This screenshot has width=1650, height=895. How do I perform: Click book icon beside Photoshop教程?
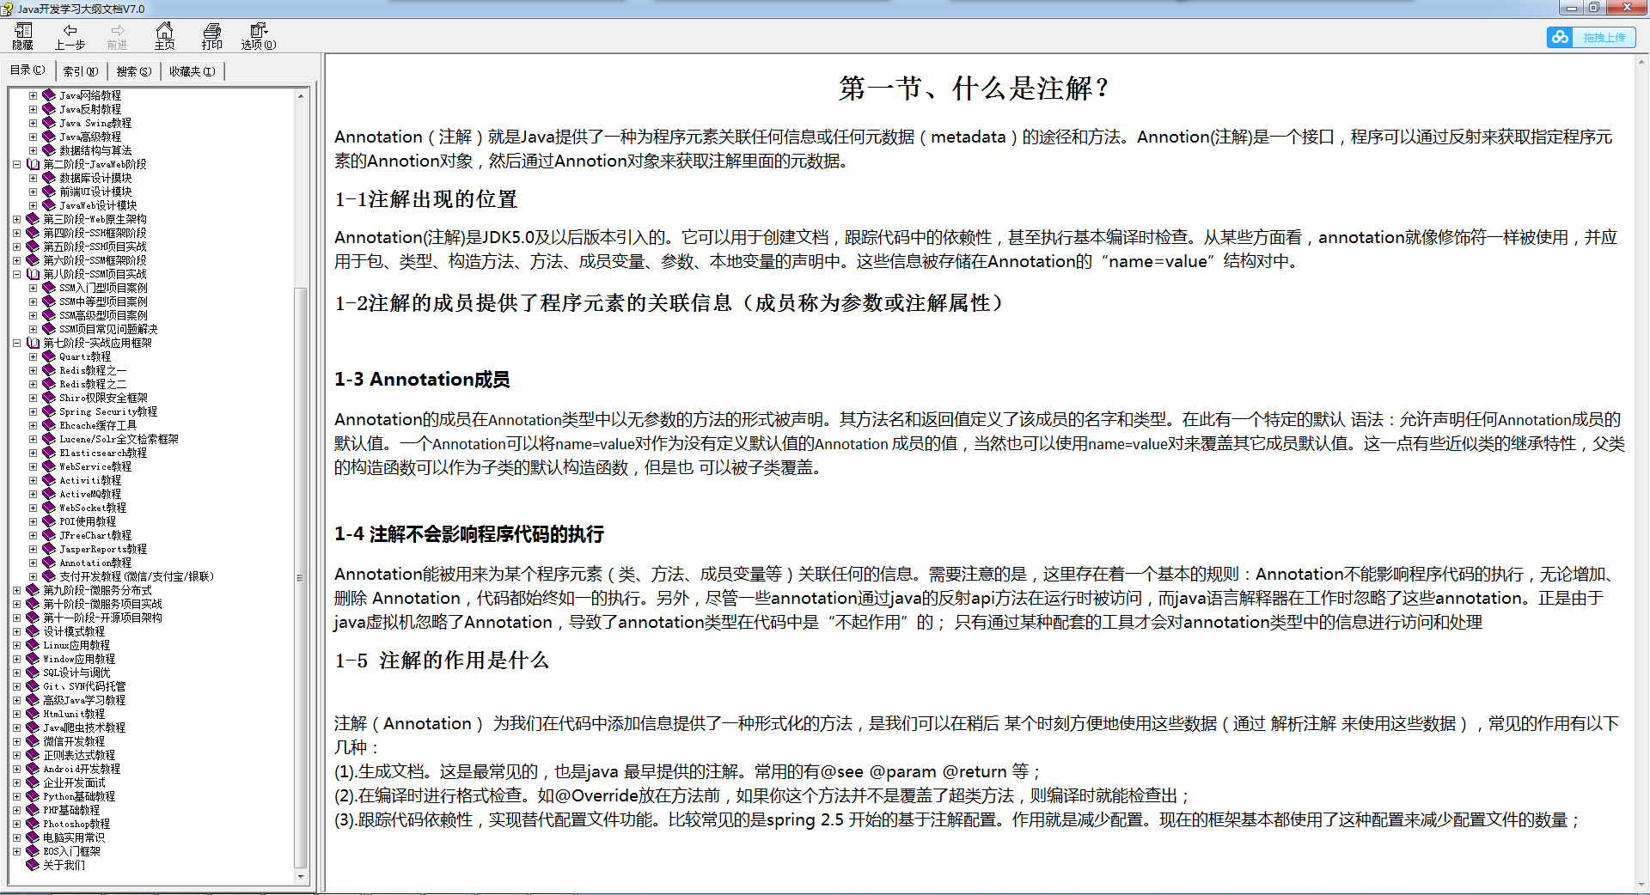[34, 824]
